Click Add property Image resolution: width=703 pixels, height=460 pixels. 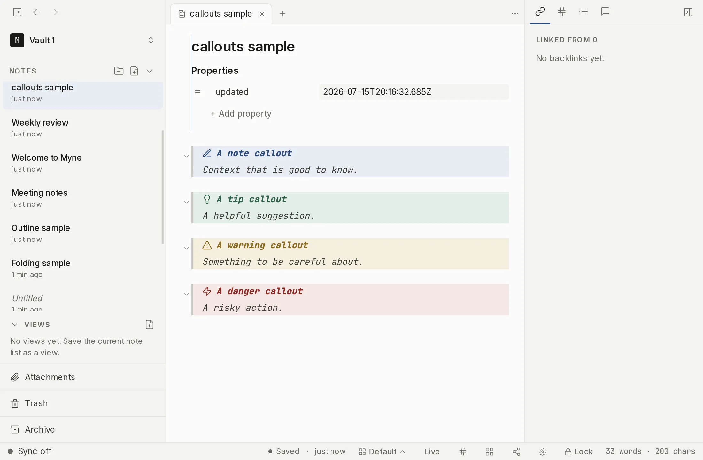[241, 114]
